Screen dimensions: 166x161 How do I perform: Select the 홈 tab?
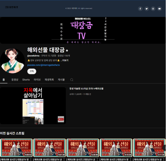coord(4,80)
